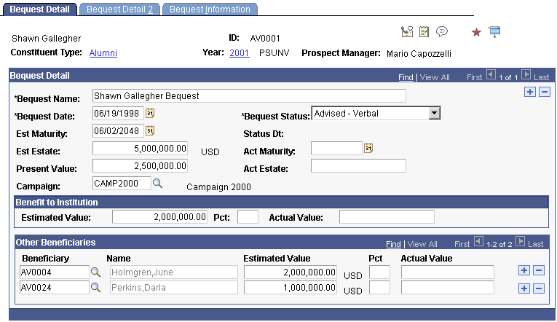This screenshot has height=322, width=557.
Task: Click Actual Value field in Perkins row
Action: [448, 288]
